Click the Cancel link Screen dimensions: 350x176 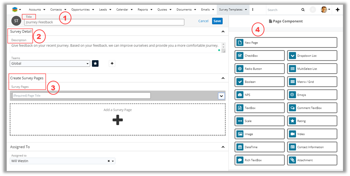(x=203, y=21)
